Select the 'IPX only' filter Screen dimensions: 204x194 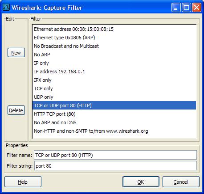coord(114,80)
